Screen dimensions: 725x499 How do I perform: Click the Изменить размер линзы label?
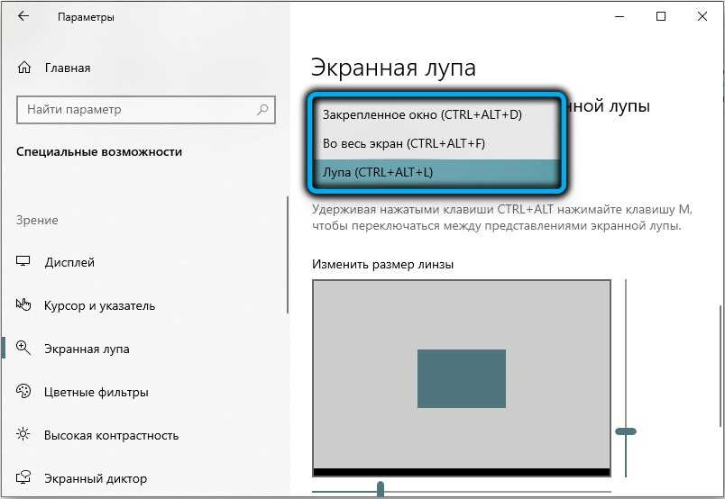coord(382,264)
